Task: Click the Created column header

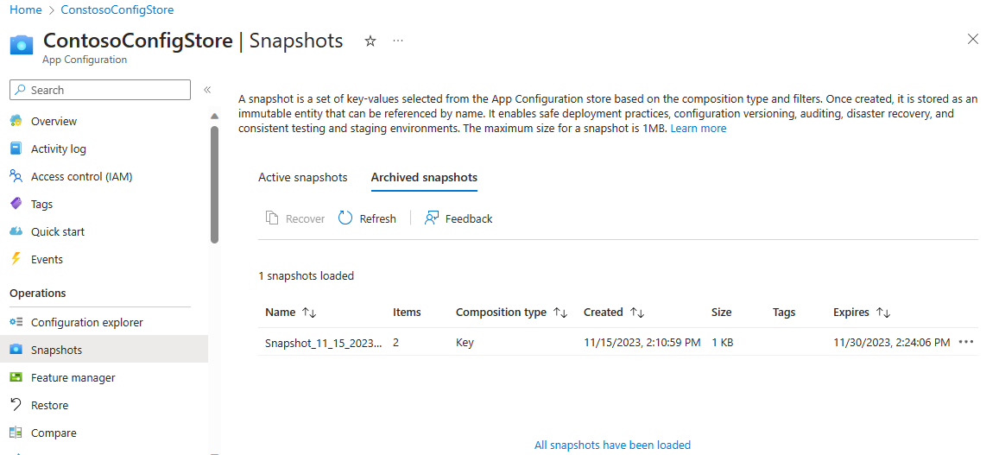Action: (604, 313)
